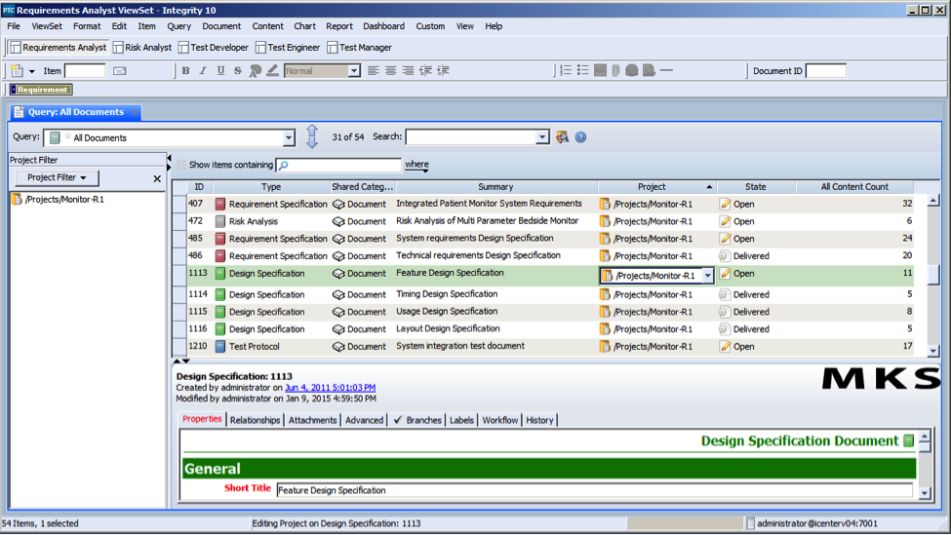Open the Dashboard menu
Viewport: 951px width, 535px height.
[x=384, y=26]
